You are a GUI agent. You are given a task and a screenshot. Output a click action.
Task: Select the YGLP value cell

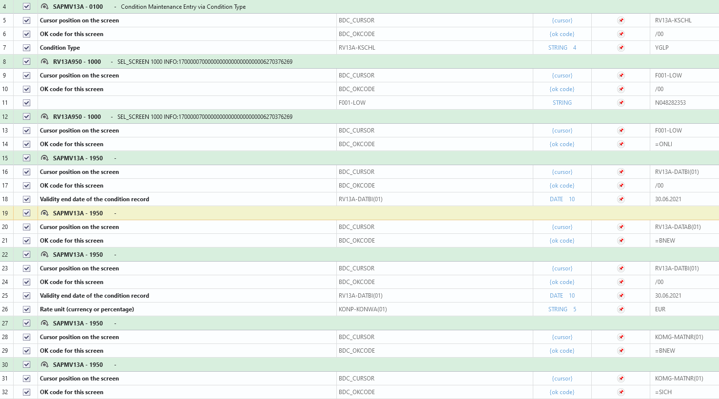pos(662,48)
